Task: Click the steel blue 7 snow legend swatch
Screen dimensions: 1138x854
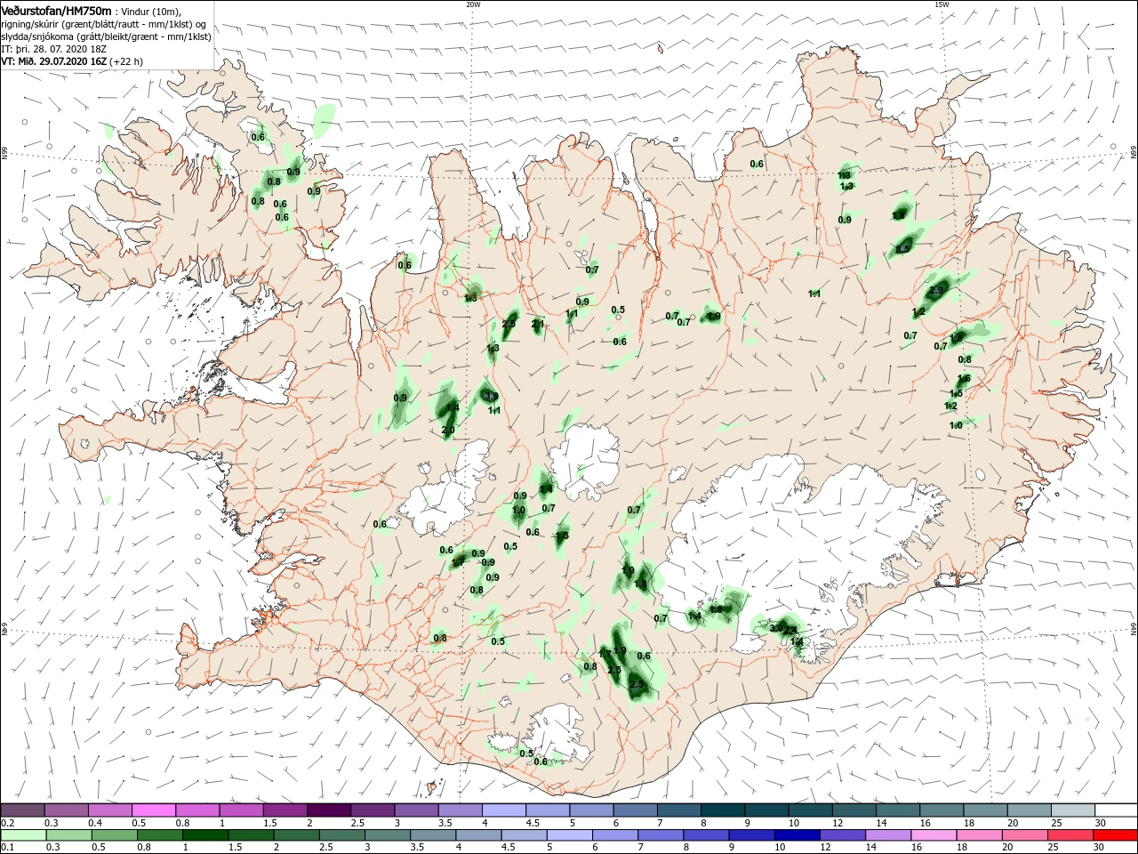Action: (678, 810)
